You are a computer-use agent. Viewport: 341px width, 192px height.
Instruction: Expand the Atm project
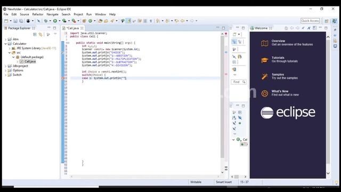[5, 39]
